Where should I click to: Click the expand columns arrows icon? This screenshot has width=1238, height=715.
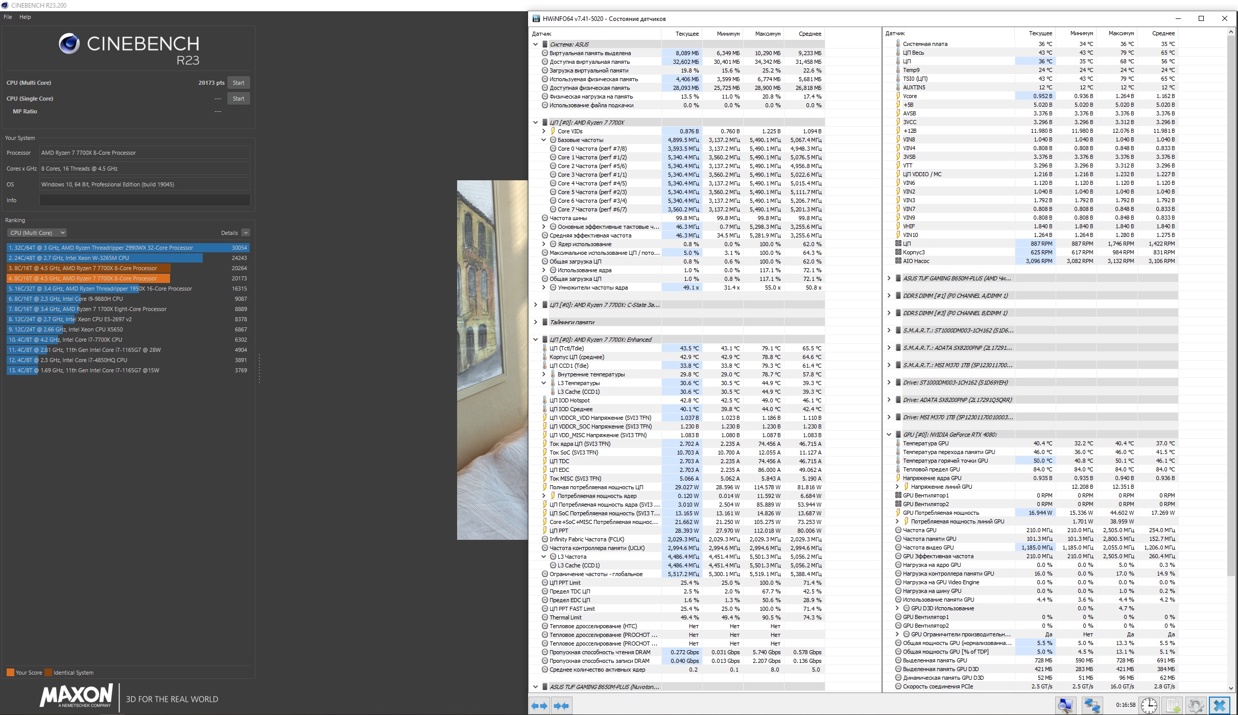pos(540,706)
